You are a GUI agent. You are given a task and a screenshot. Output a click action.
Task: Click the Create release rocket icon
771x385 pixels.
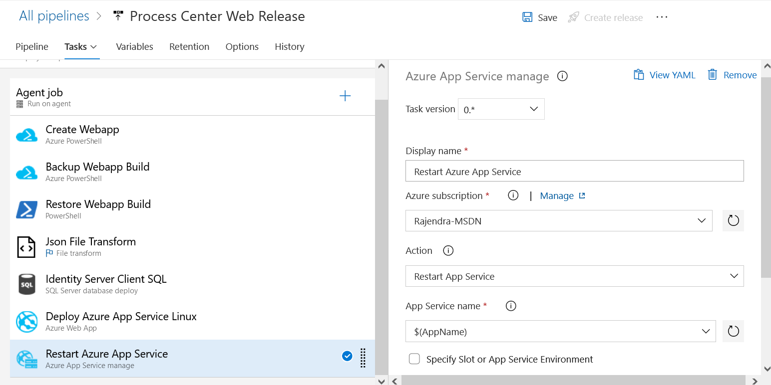573,17
